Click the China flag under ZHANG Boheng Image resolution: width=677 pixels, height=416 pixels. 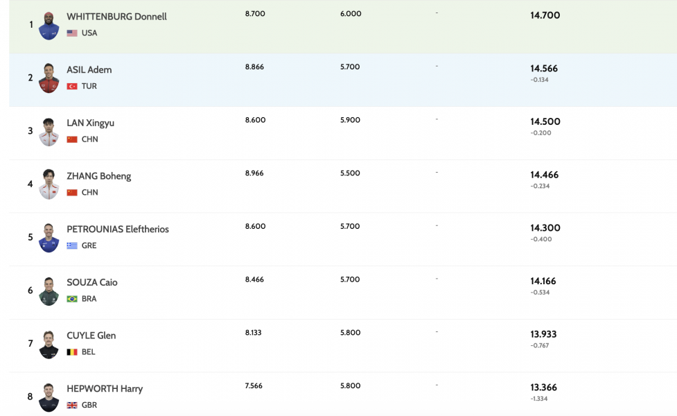72,193
